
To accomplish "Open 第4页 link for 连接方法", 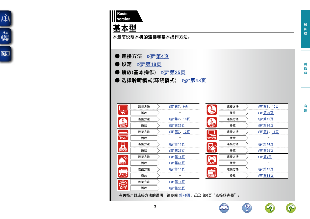I will coord(162,56).
